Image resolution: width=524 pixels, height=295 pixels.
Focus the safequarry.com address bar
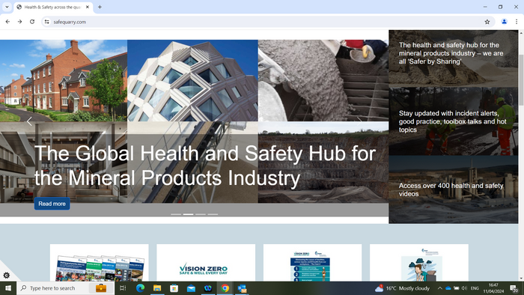[267, 22]
